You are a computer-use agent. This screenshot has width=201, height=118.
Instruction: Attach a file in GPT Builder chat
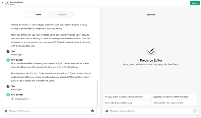6,111
